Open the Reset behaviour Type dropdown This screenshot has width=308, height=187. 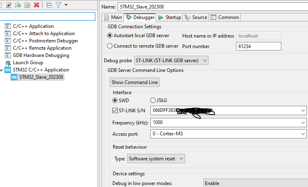(x=156, y=159)
